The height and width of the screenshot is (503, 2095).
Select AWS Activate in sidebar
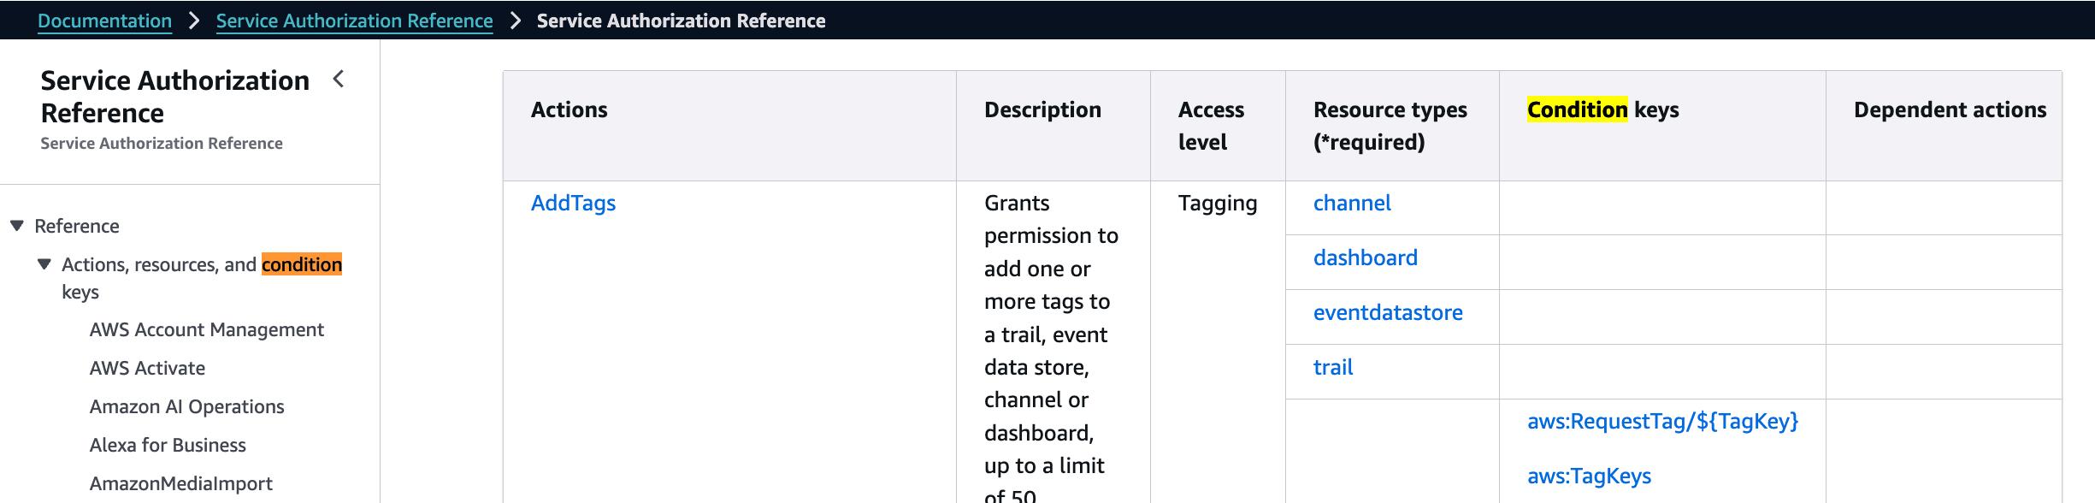tap(147, 368)
